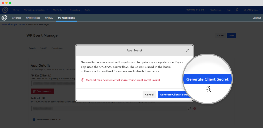Click Generate Client Secret button in dialog
This screenshot has height=128, width=263.
click(x=174, y=95)
